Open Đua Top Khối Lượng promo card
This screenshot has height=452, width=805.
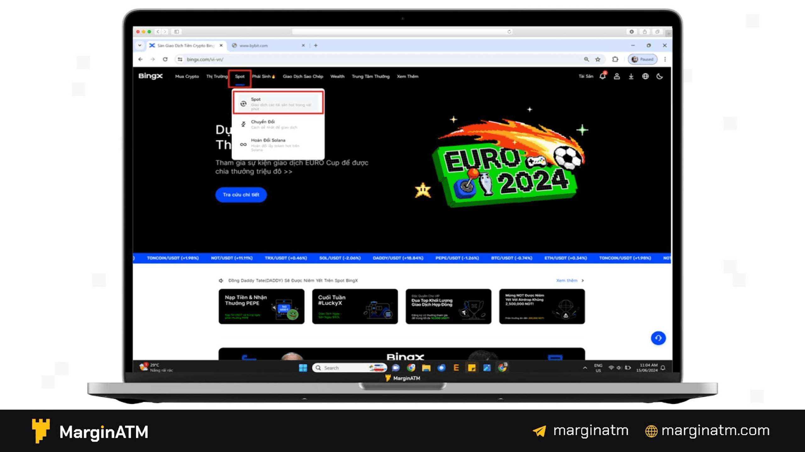448,306
